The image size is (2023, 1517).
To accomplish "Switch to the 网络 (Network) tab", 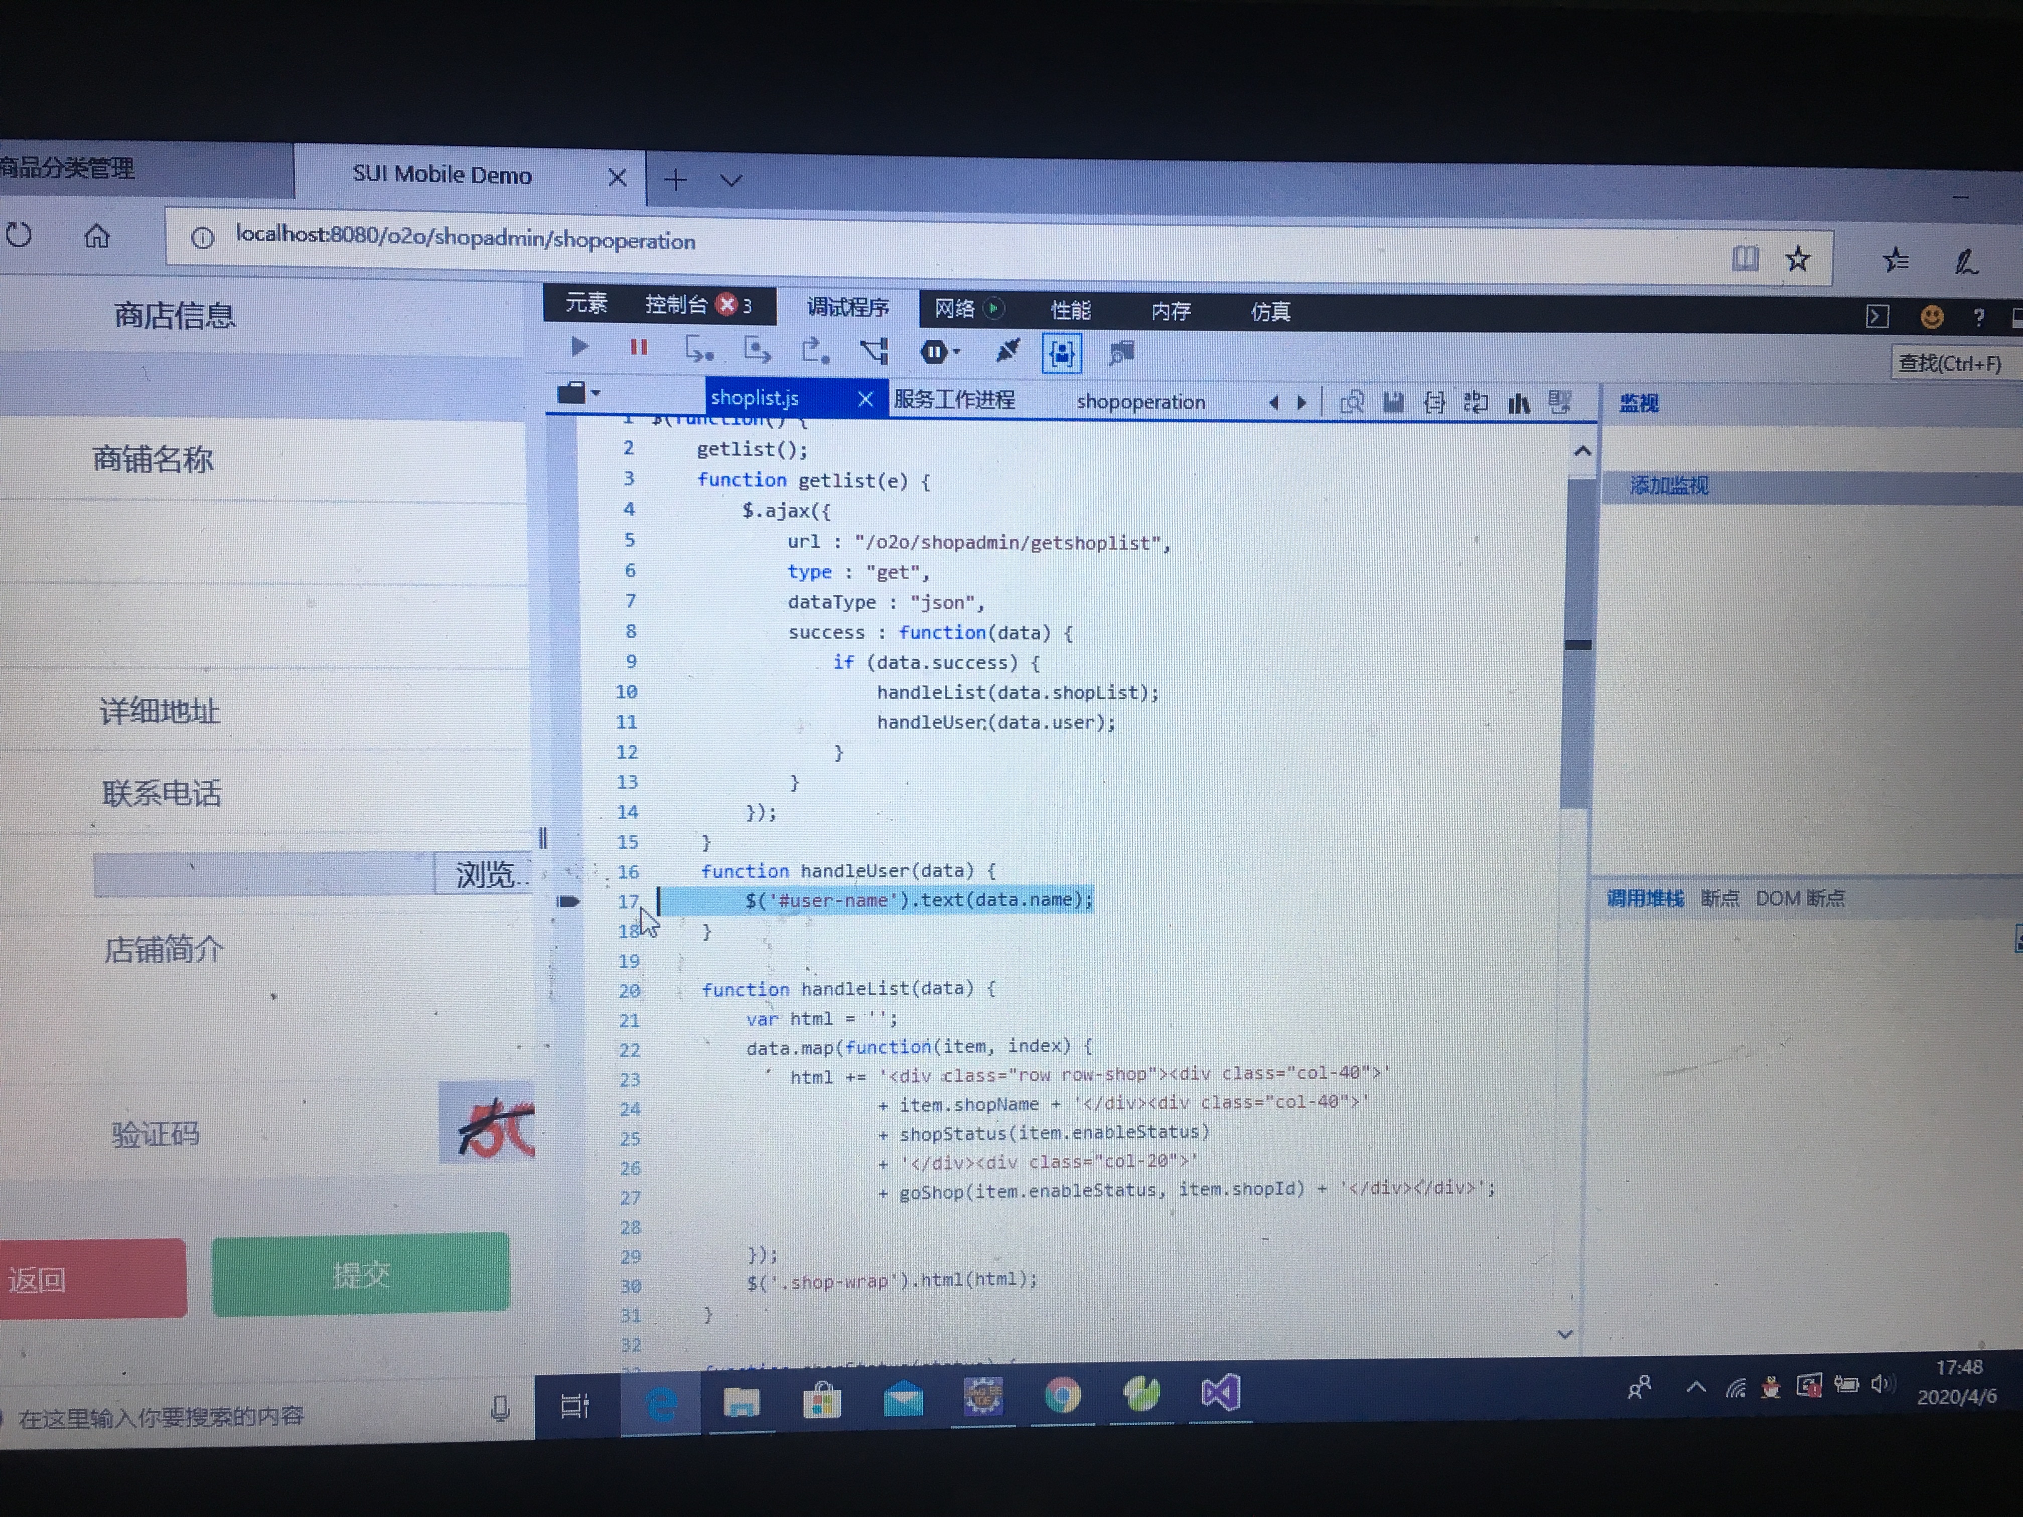I will (x=956, y=309).
